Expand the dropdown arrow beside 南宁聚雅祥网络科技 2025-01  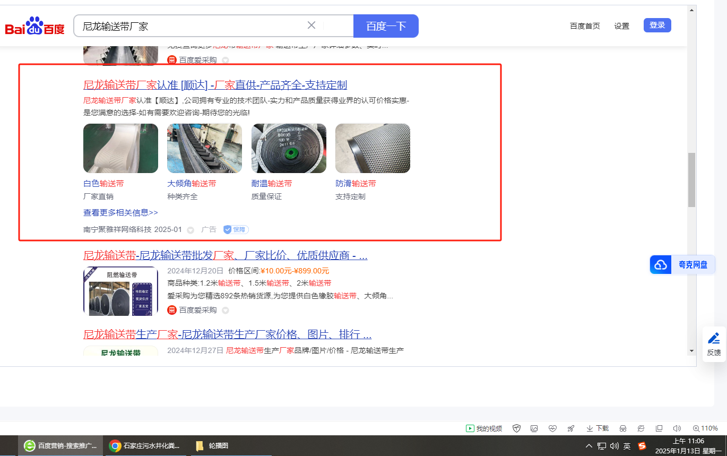tap(191, 230)
